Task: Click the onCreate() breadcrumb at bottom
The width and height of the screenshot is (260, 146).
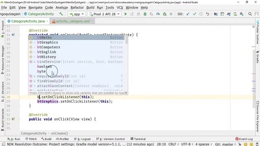Action: [x=59, y=133]
